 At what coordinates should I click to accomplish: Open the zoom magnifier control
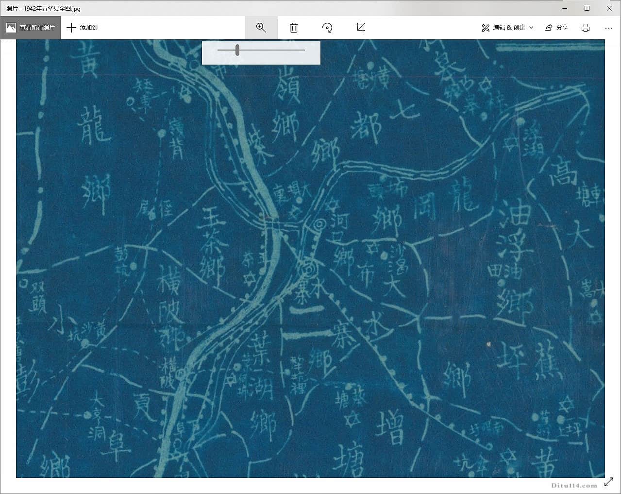(x=261, y=28)
